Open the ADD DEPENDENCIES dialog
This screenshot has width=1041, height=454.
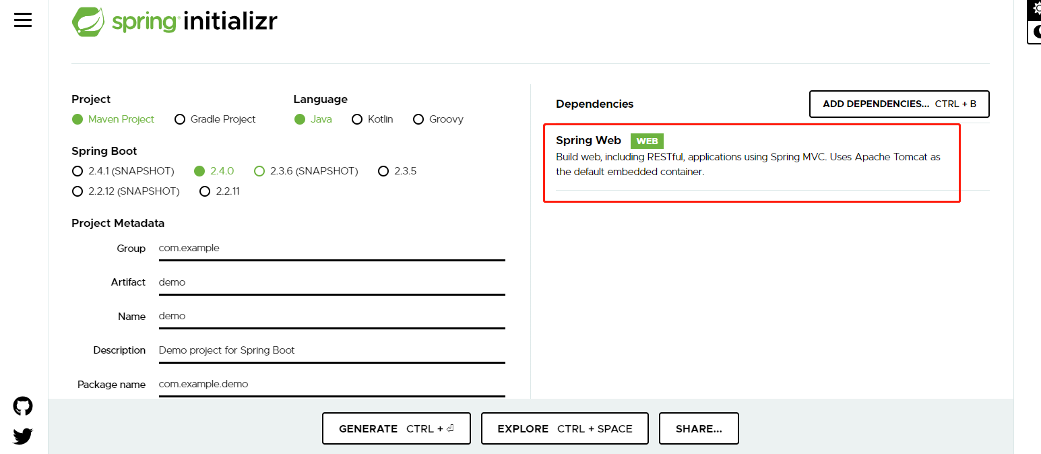point(899,104)
